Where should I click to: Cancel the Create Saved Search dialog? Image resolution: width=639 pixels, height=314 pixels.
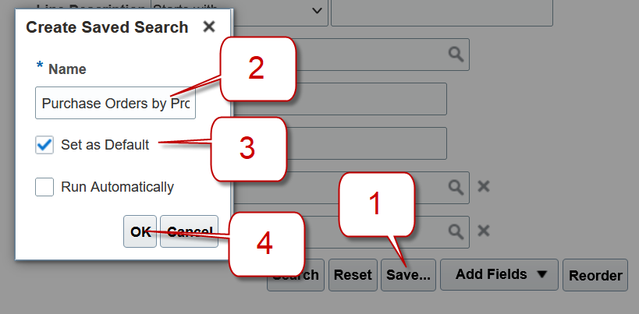[x=189, y=231]
